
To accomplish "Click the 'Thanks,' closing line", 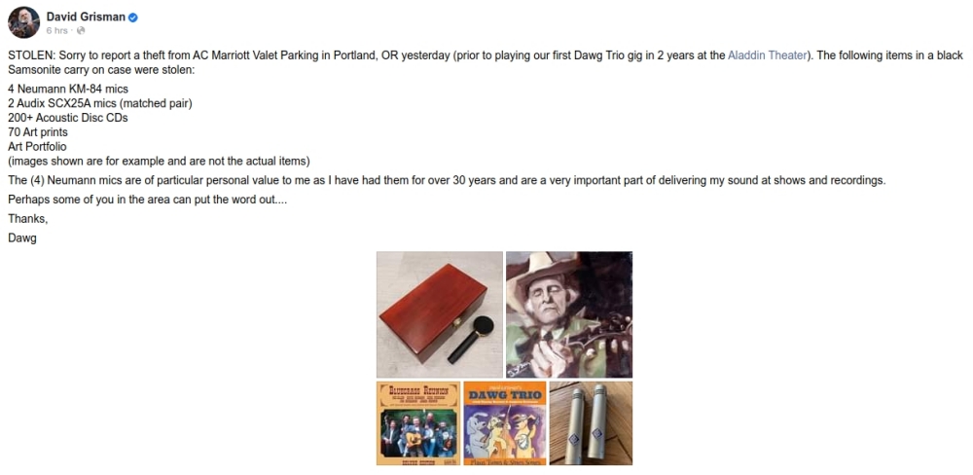I will (28, 219).
